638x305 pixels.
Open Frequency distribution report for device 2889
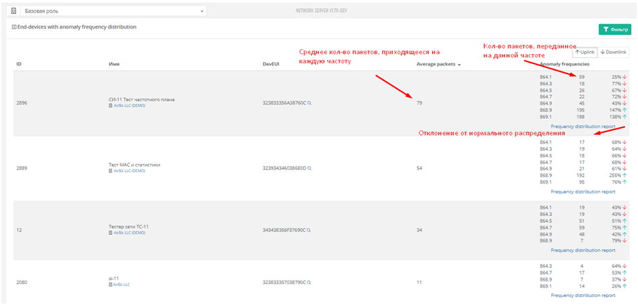(x=583, y=191)
